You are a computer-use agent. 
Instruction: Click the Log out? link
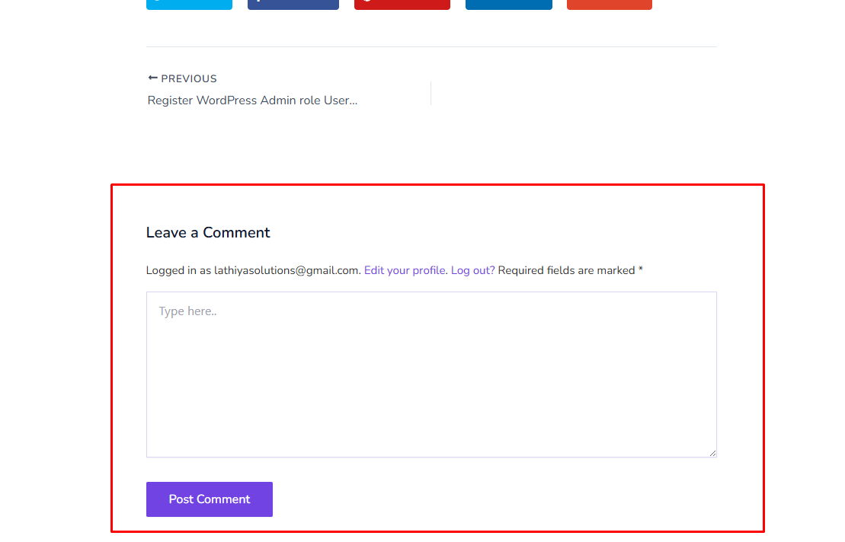472,270
